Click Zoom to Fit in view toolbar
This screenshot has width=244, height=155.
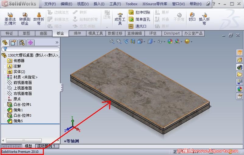click(112, 41)
